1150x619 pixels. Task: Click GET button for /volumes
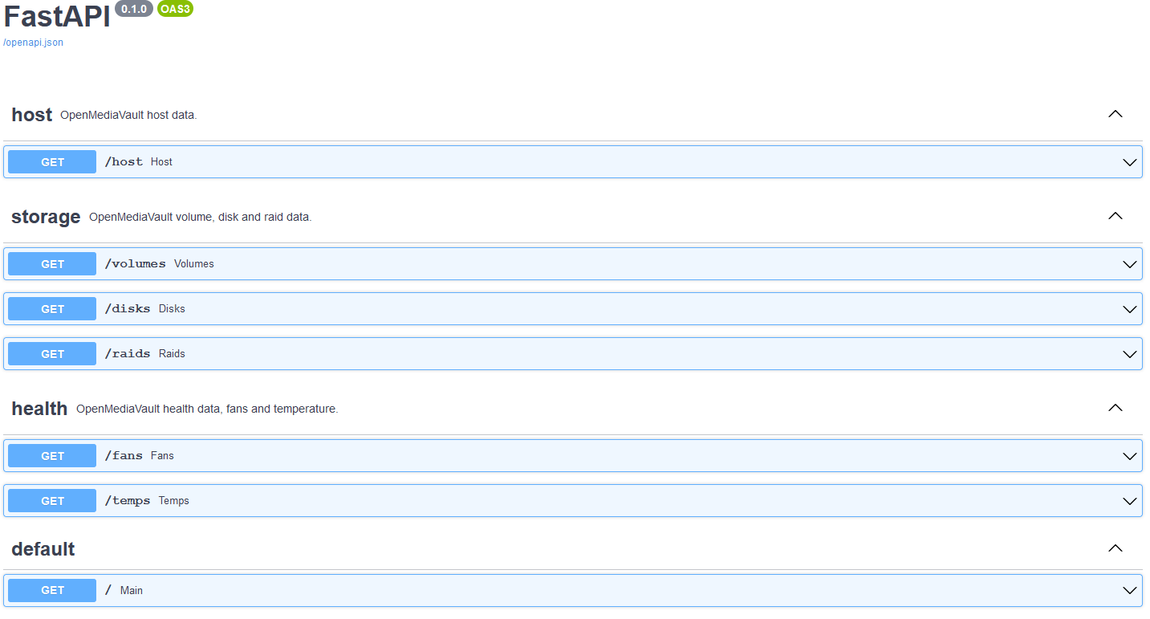coord(52,264)
